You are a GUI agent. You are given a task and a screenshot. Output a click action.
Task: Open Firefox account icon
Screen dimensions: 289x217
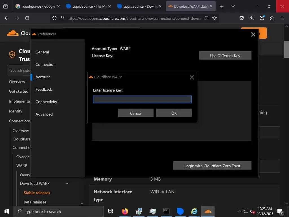[x=262, y=18]
